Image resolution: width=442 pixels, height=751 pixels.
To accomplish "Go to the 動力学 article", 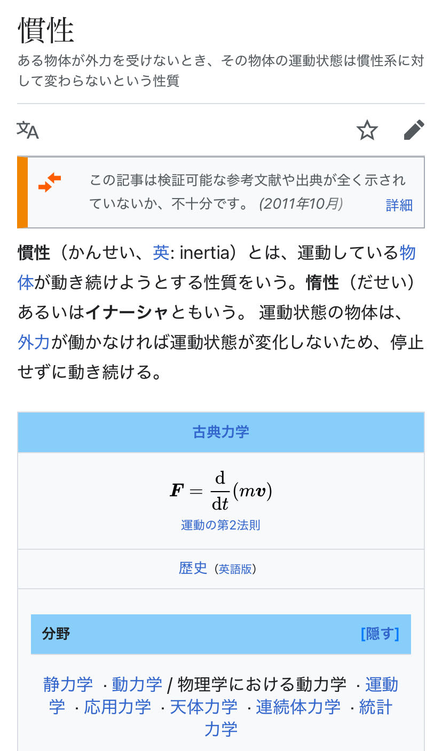I will tap(137, 684).
